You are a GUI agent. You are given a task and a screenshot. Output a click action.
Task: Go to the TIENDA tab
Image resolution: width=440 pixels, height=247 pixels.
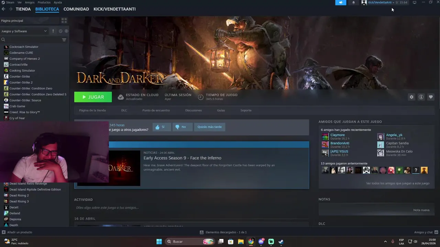[23, 9]
